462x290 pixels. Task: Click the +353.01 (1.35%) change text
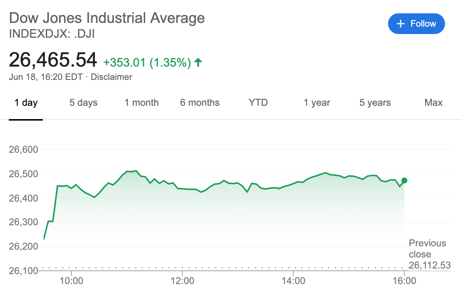147,63
